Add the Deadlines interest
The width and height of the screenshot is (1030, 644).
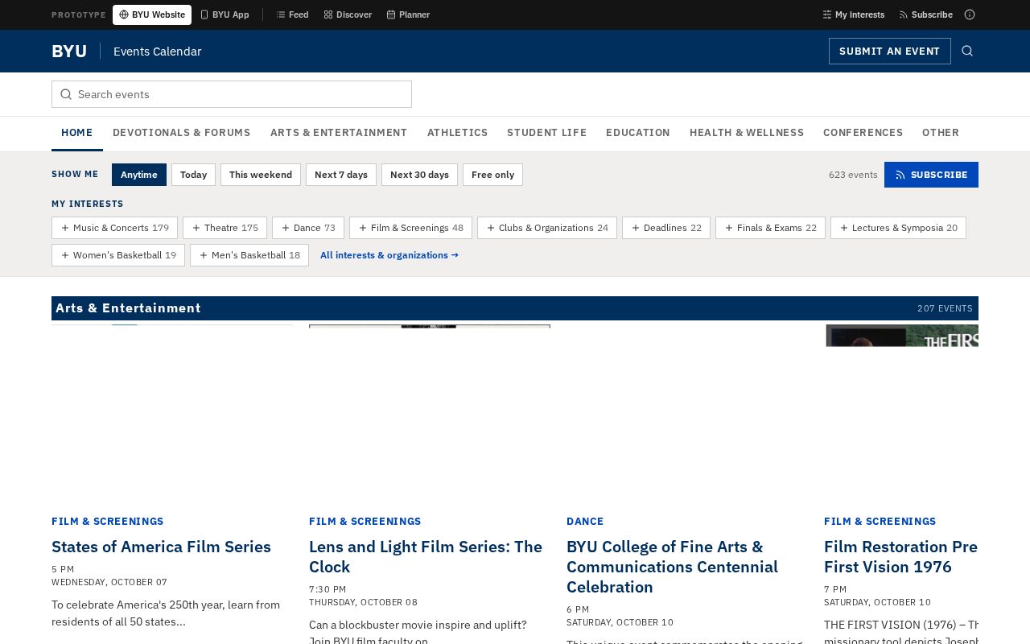(666, 228)
